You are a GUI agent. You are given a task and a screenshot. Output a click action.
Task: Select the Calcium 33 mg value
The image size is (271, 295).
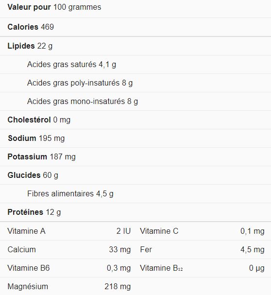point(120,250)
